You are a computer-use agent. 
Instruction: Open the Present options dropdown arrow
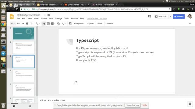click(x=170, y=16)
